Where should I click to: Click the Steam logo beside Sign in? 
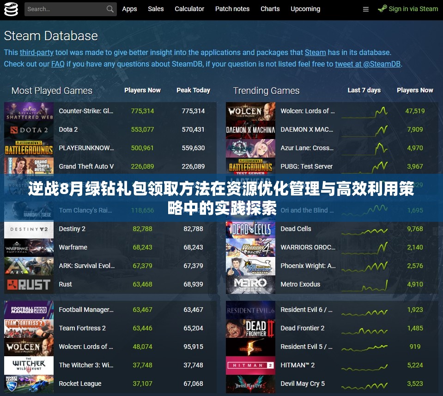382,8
